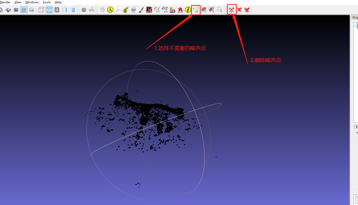
Task: Toggle the Show Layer Dialog icon
Action: point(24,10)
